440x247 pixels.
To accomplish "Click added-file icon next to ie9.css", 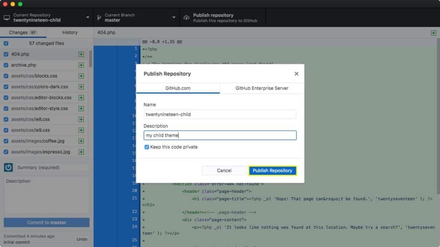I will (81, 130).
